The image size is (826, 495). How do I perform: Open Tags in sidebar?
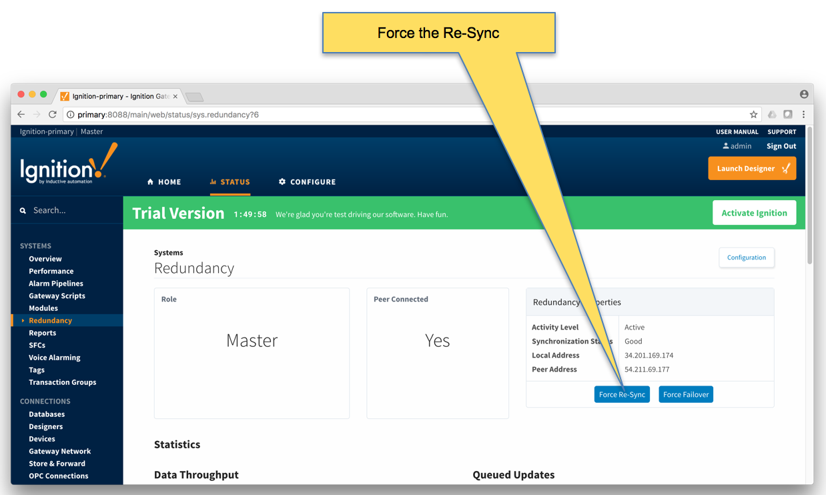coord(37,370)
